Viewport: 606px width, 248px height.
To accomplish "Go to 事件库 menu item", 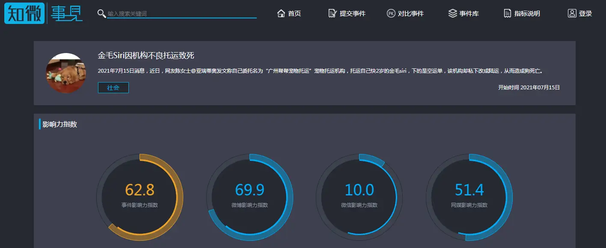I will [x=469, y=14].
